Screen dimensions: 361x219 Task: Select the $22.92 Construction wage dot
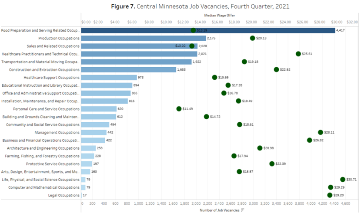276,69
